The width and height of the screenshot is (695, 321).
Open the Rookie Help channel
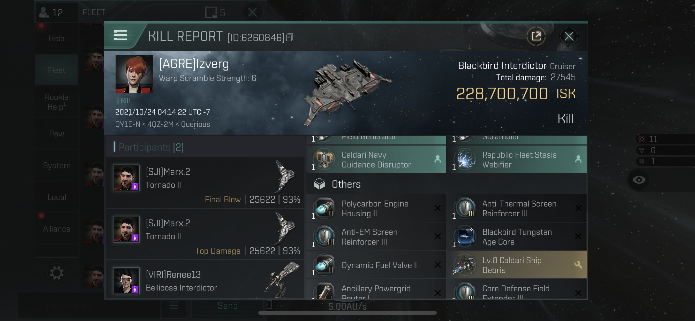tap(56, 102)
